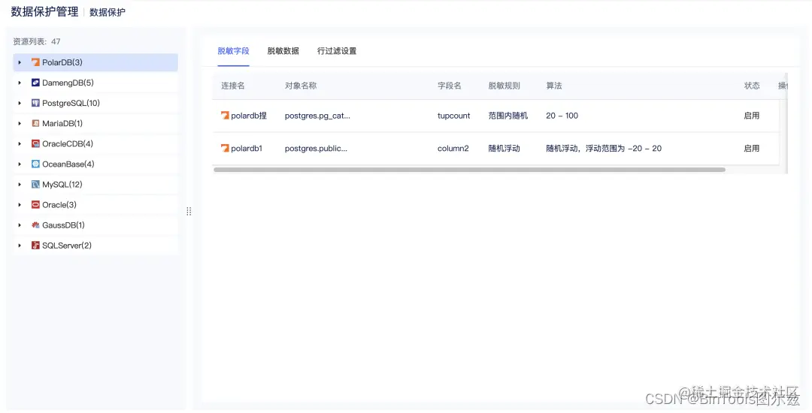Expand the PostgreSQL(10) tree node
Screen dimensions: 812x413
20,103
